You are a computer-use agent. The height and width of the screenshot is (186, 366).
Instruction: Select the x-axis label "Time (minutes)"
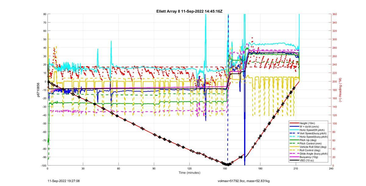pos(189,173)
